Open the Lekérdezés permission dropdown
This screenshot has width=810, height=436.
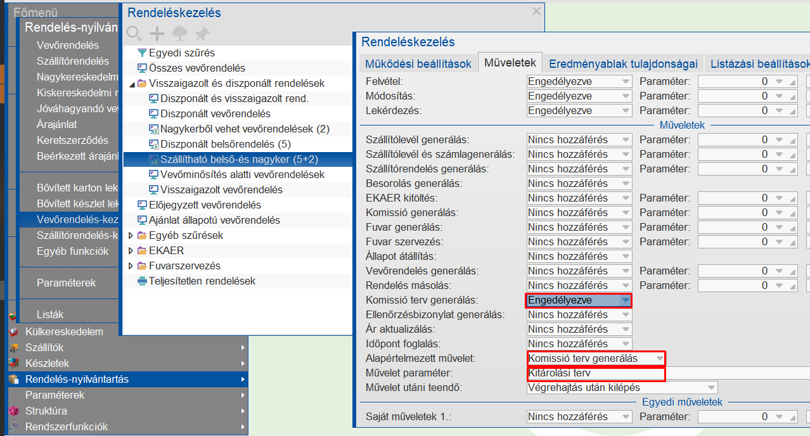626,110
